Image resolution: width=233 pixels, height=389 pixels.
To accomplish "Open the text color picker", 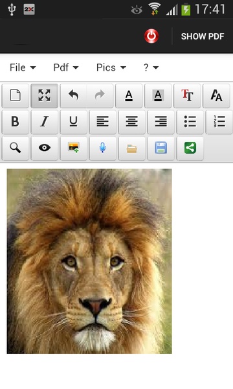I will click(129, 95).
